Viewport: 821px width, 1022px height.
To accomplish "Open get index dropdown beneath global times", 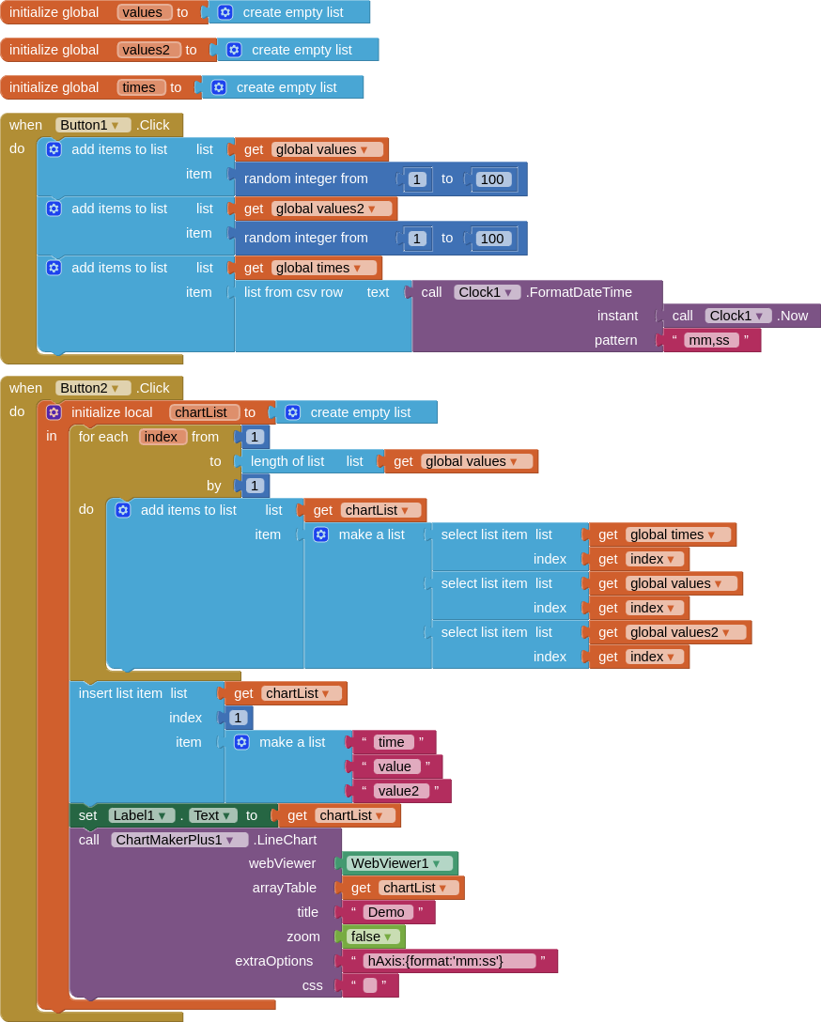I will coord(655,559).
